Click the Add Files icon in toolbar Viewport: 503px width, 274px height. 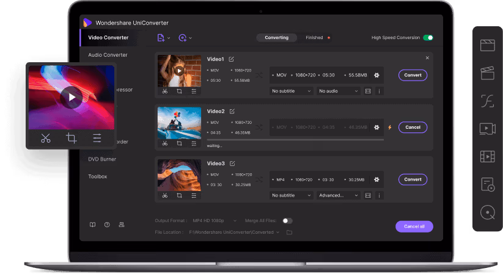coord(161,38)
